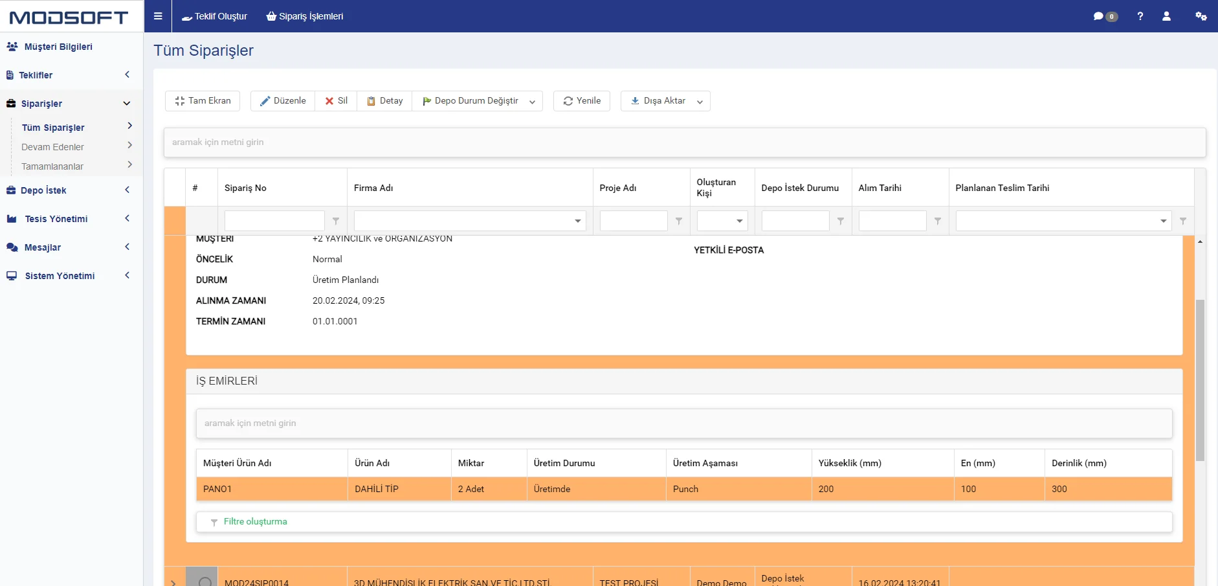Click Depo İstek Durumu filter funnel icon

(x=841, y=221)
